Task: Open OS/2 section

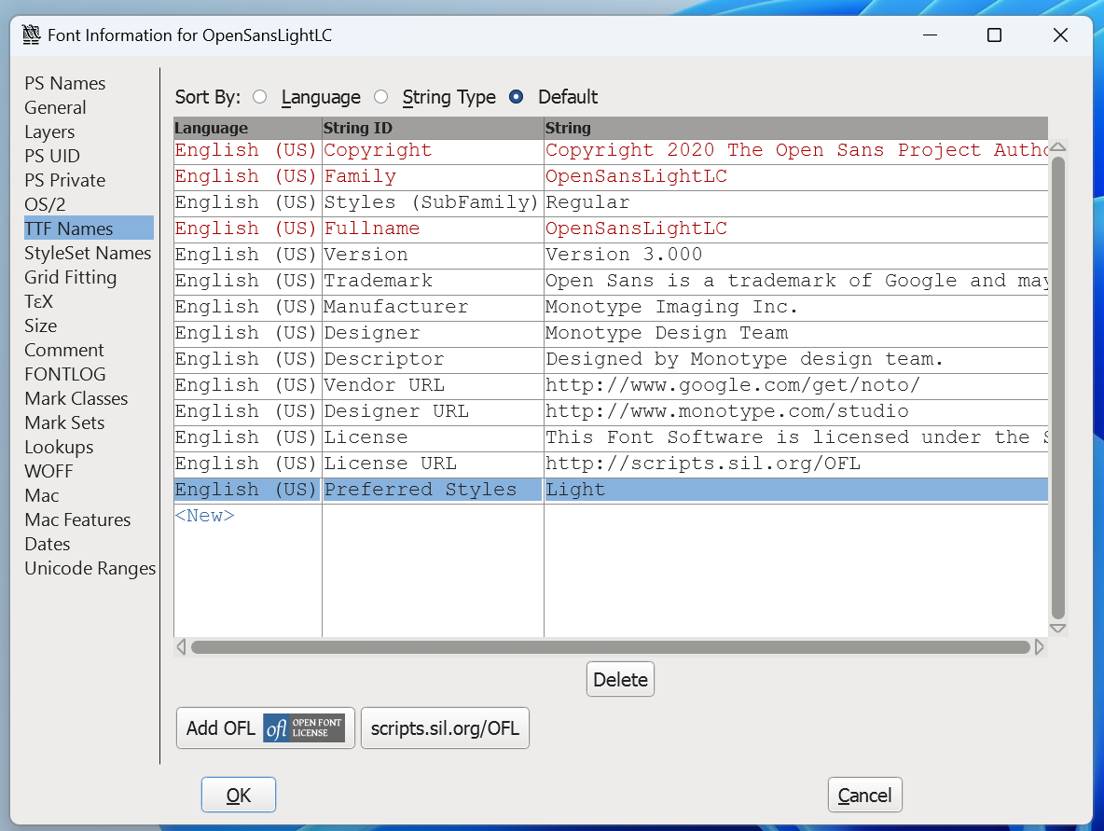Action: [x=45, y=204]
